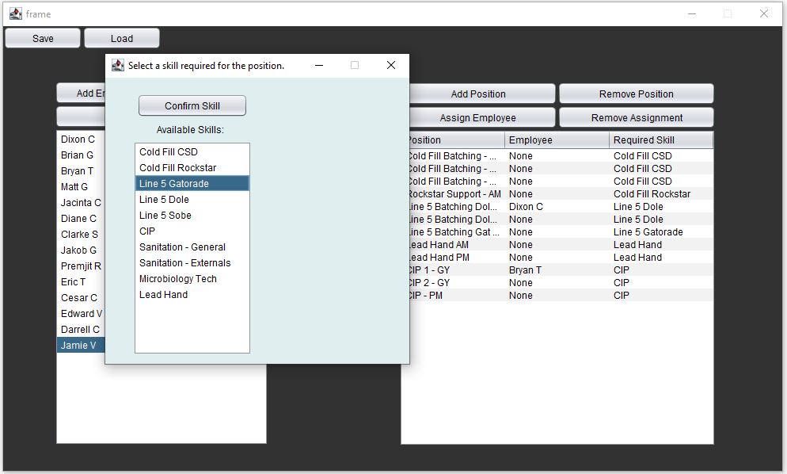Select the Lead Hand PM position row
The width and height of the screenshot is (787, 474).
561,258
